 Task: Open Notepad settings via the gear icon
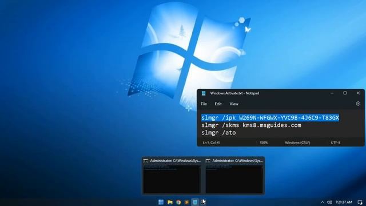point(358,104)
